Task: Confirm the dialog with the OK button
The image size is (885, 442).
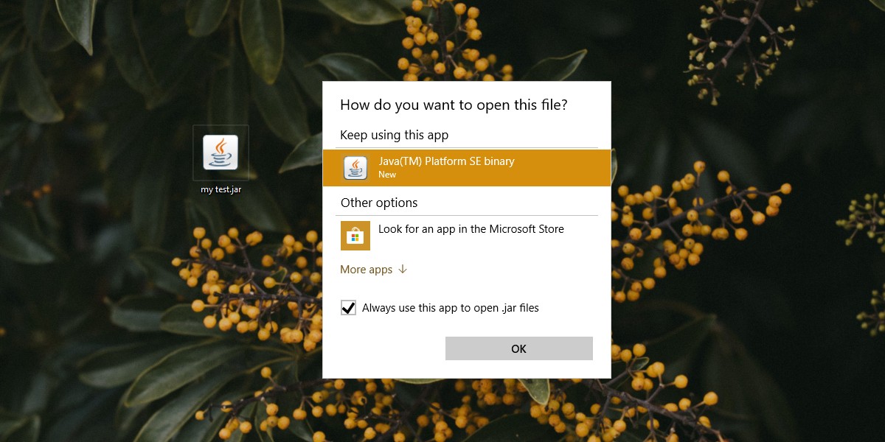Action: 519,348
